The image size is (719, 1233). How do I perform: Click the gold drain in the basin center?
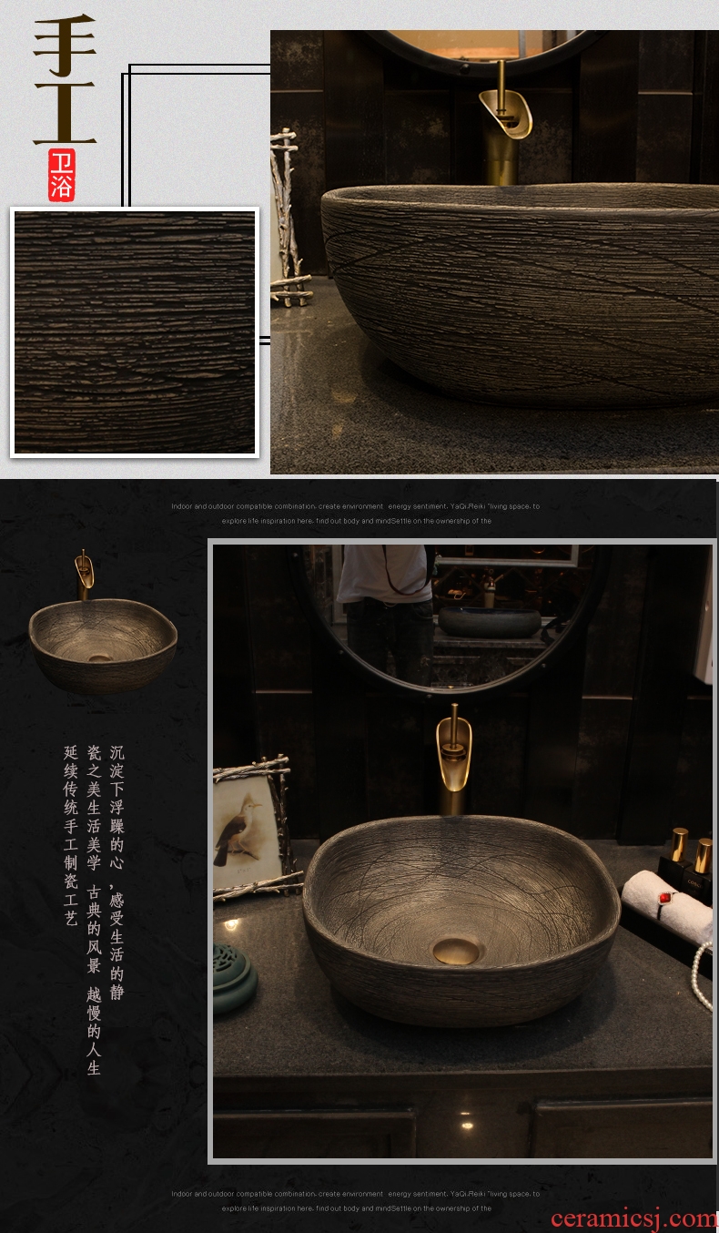coord(456,950)
